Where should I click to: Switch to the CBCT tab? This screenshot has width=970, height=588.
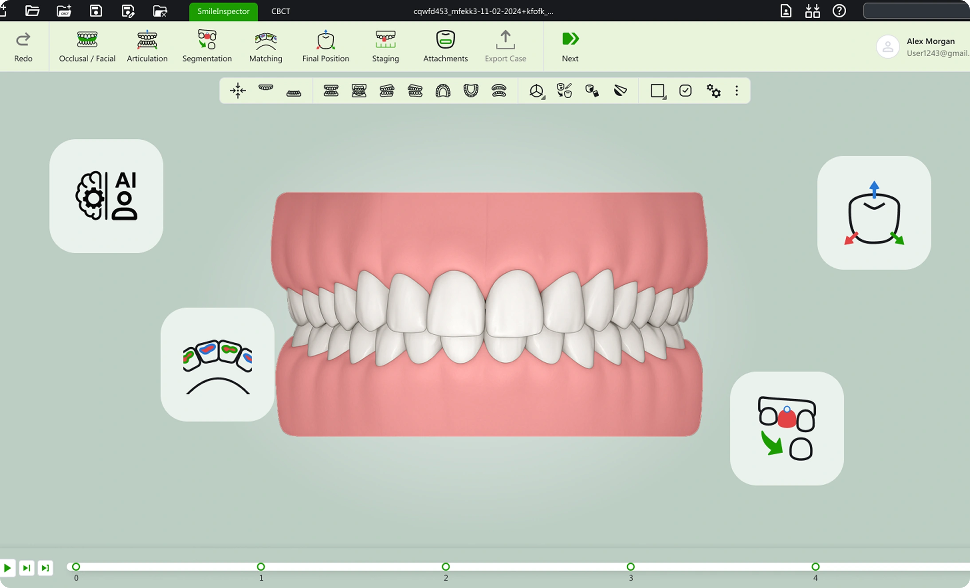pos(280,11)
